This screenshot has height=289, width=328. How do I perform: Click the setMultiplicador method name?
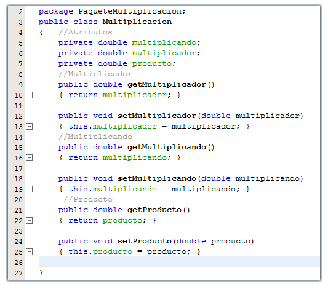point(157,116)
